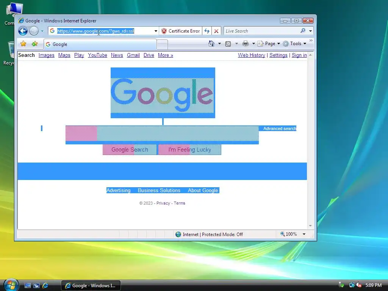The width and height of the screenshot is (388, 291).
Task: Click the Google favicon in address bar
Action: pos(52,31)
